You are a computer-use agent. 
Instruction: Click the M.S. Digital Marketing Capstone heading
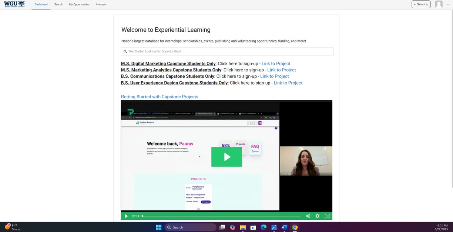[168, 64]
